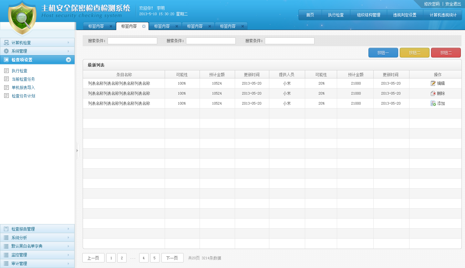
Task: Expand the 监控管理 section arrow
Action: click(68, 255)
